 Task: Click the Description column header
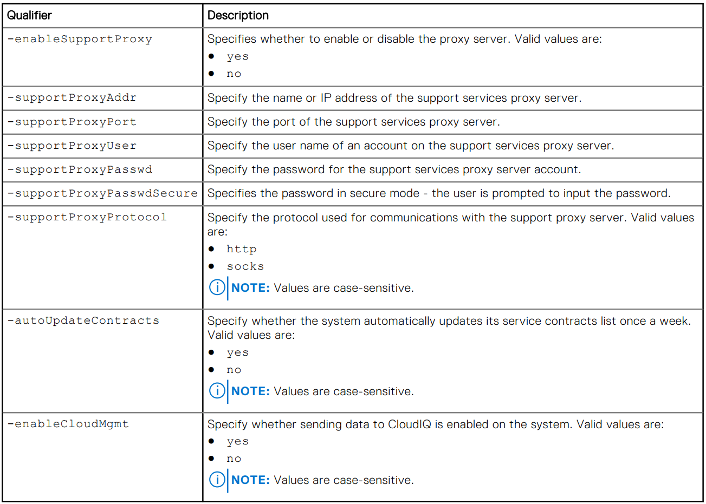(x=238, y=15)
